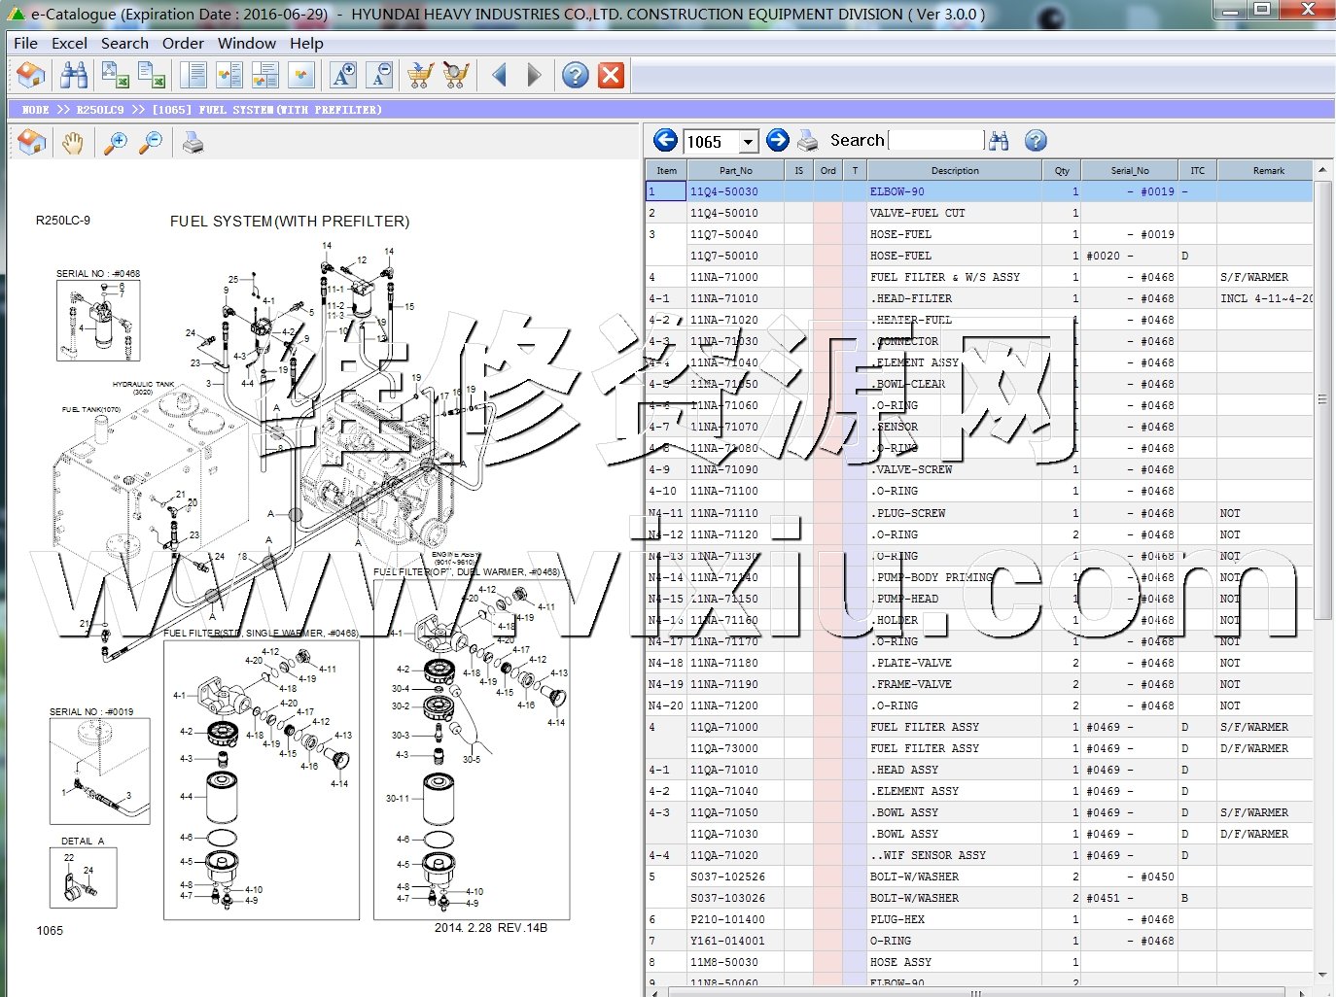Go to previous page with blue back arrow

point(665,141)
